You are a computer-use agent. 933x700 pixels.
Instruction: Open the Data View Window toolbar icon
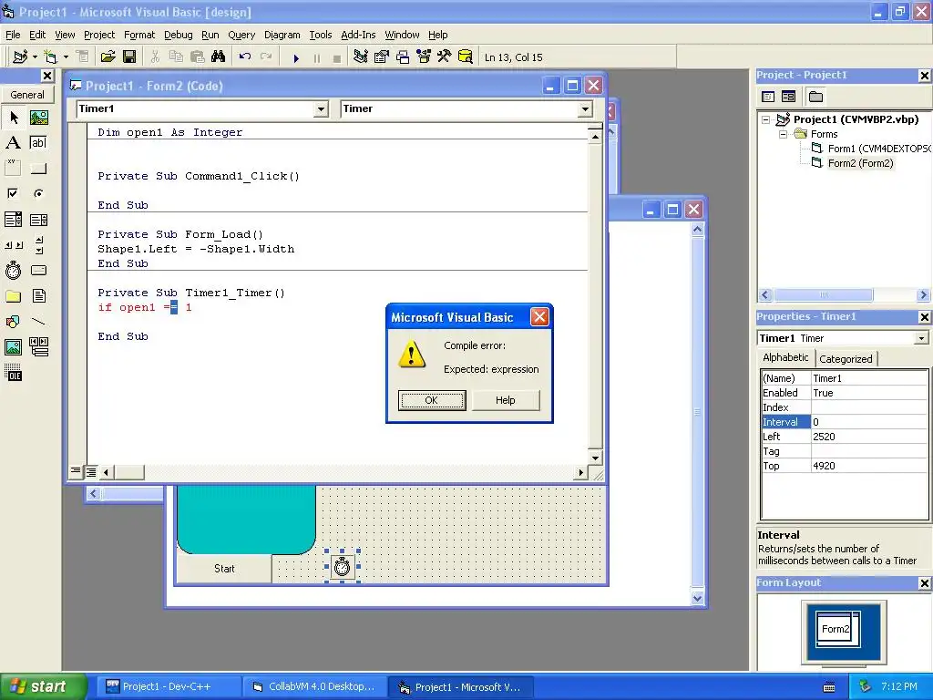(x=466, y=57)
